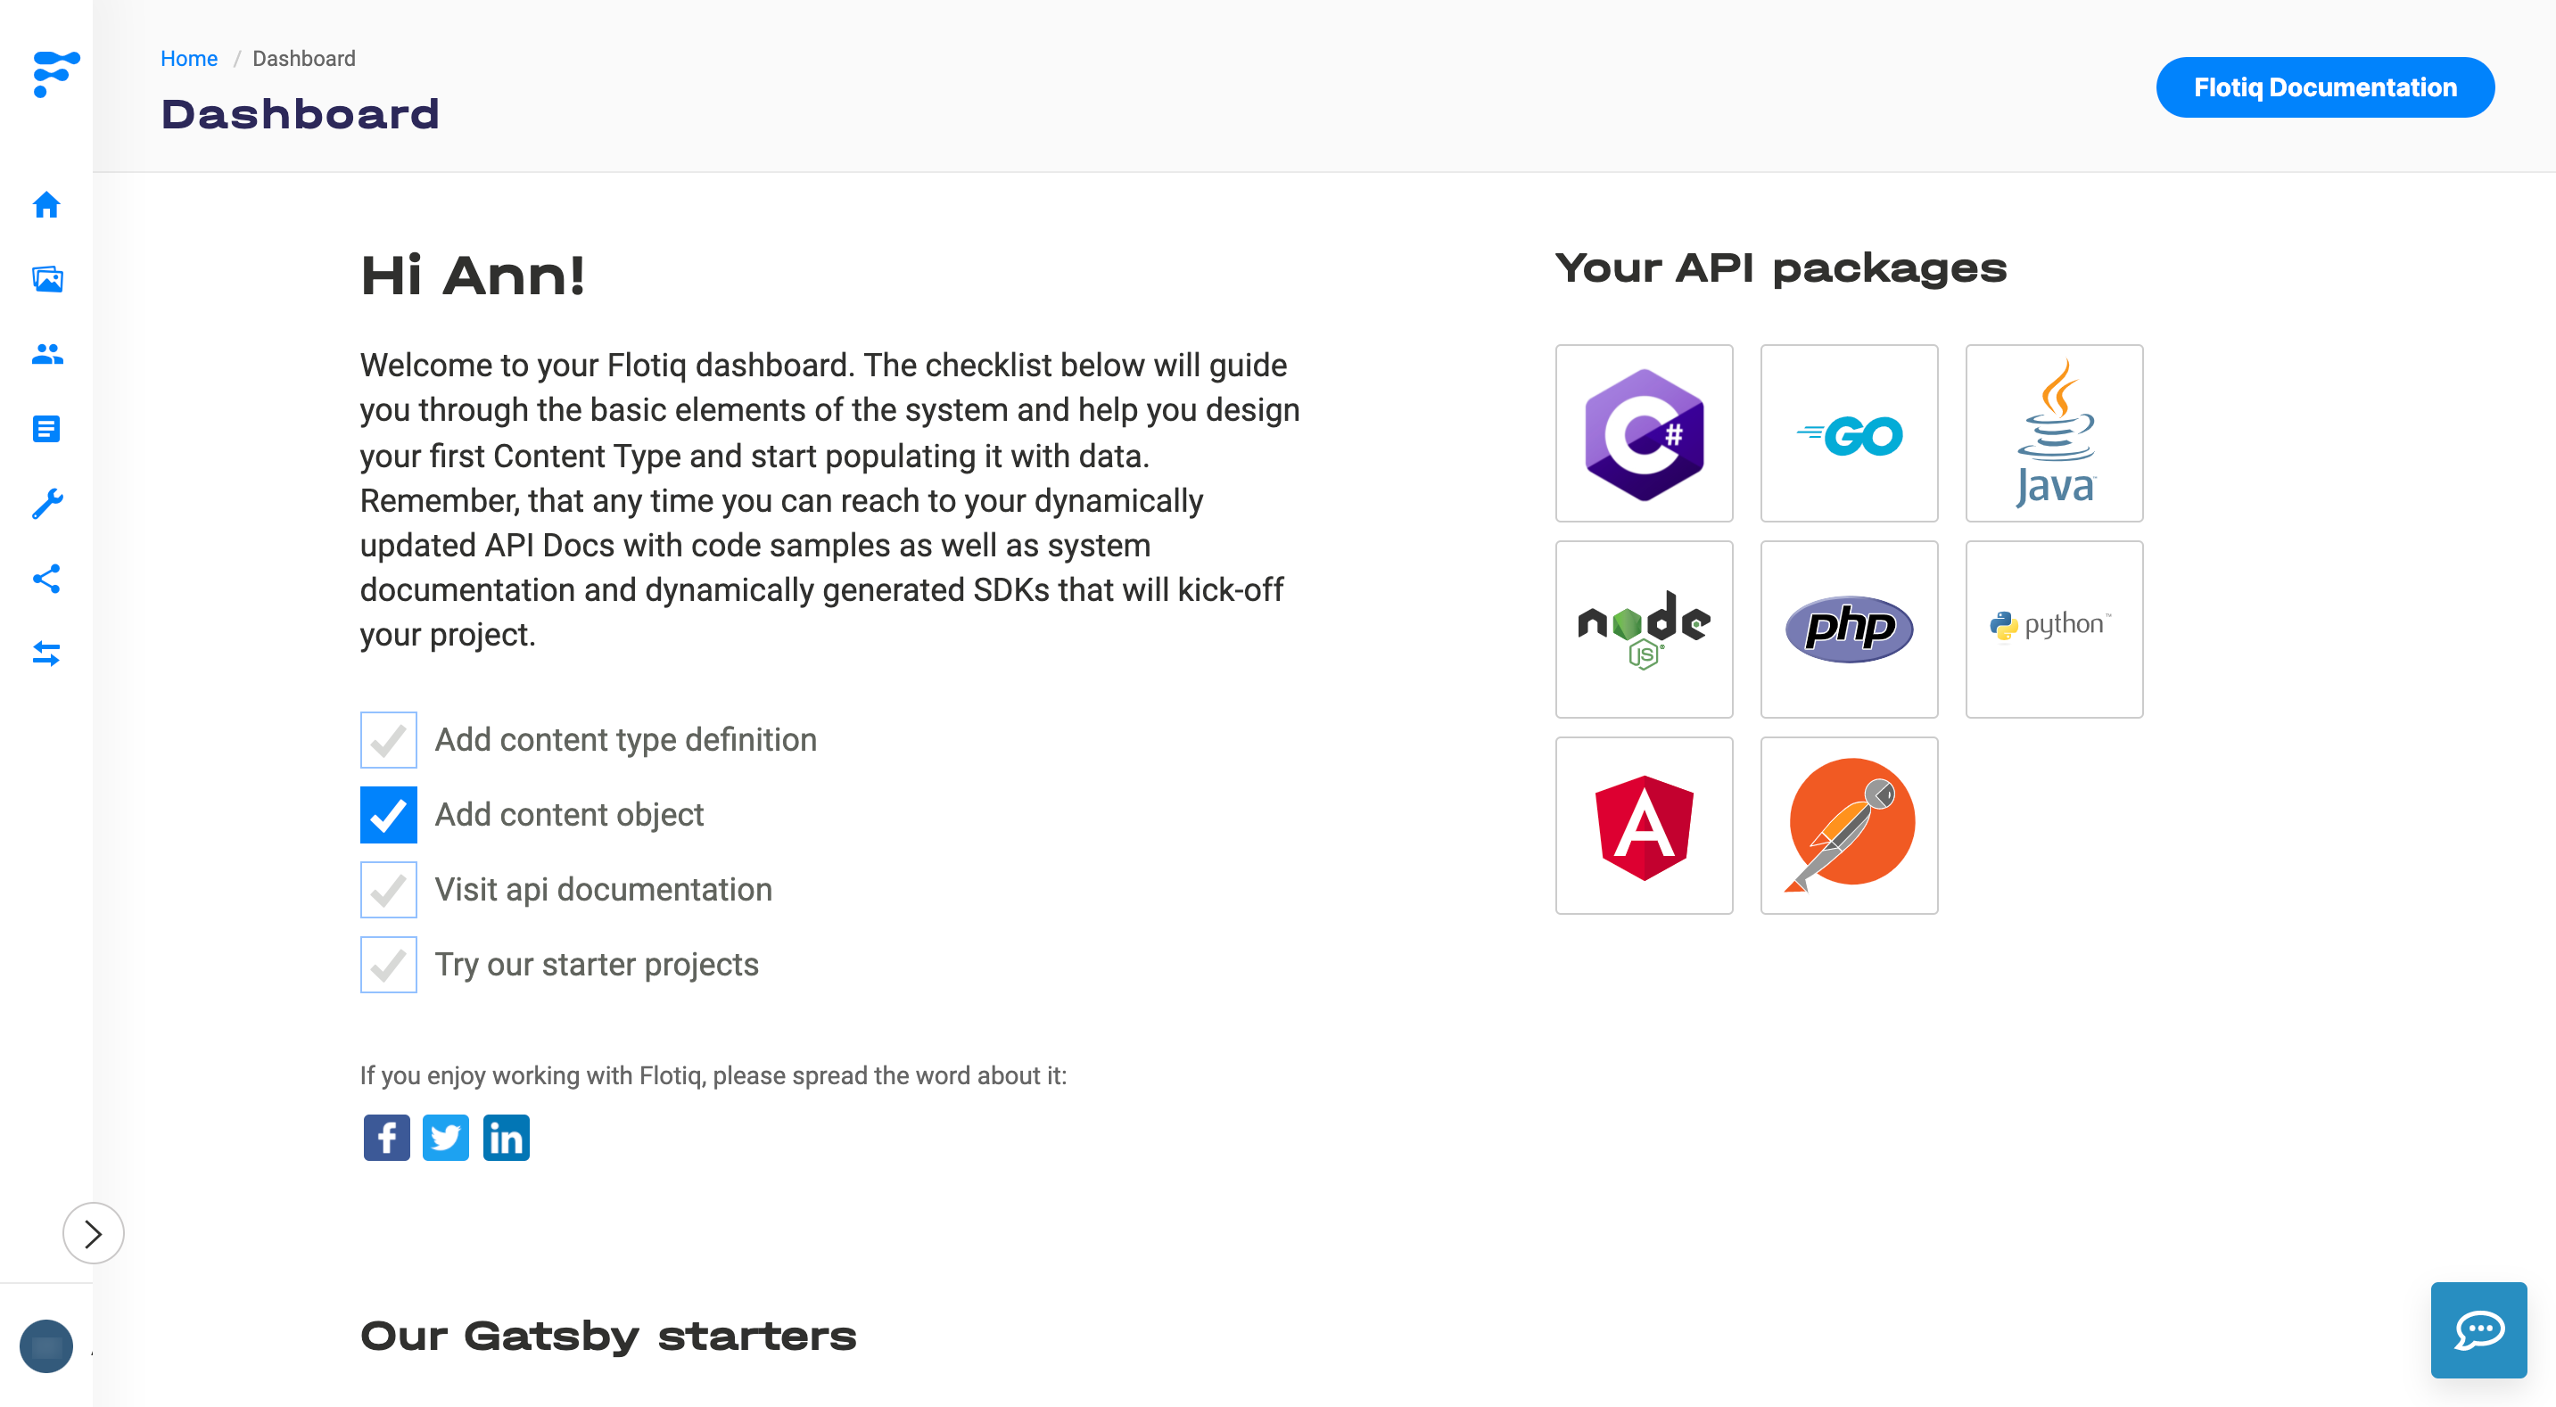Image resolution: width=2556 pixels, height=1407 pixels.
Task: Expand the sidebar navigation panel
Action: 94,1234
